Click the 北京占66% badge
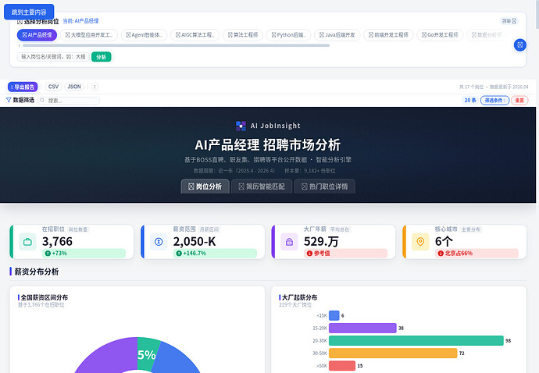This screenshot has width=539, height=373. [x=477, y=253]
